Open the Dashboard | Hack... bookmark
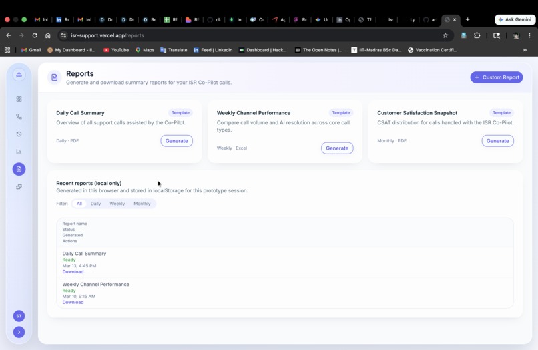The width and height of the screenshot is (538, 350). 263,50
